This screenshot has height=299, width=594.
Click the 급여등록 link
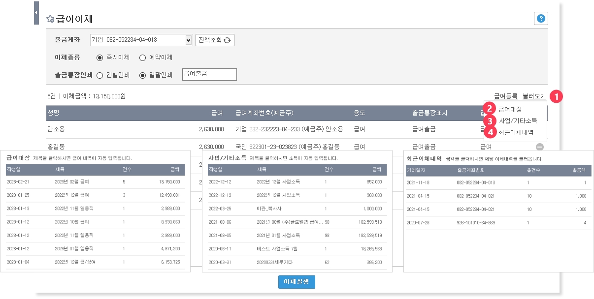[x=505, y=96]
